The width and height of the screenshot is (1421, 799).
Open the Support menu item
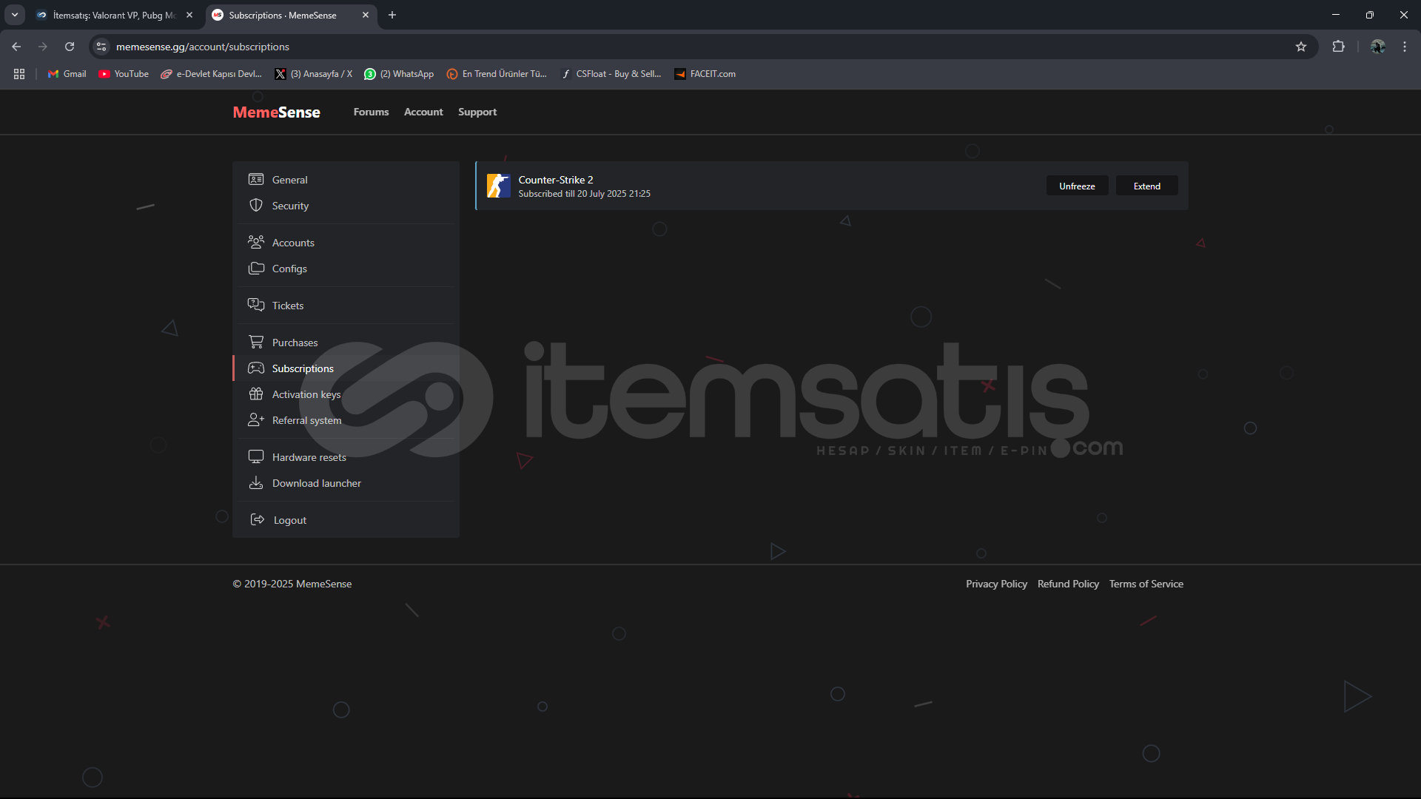pos(477,112)
